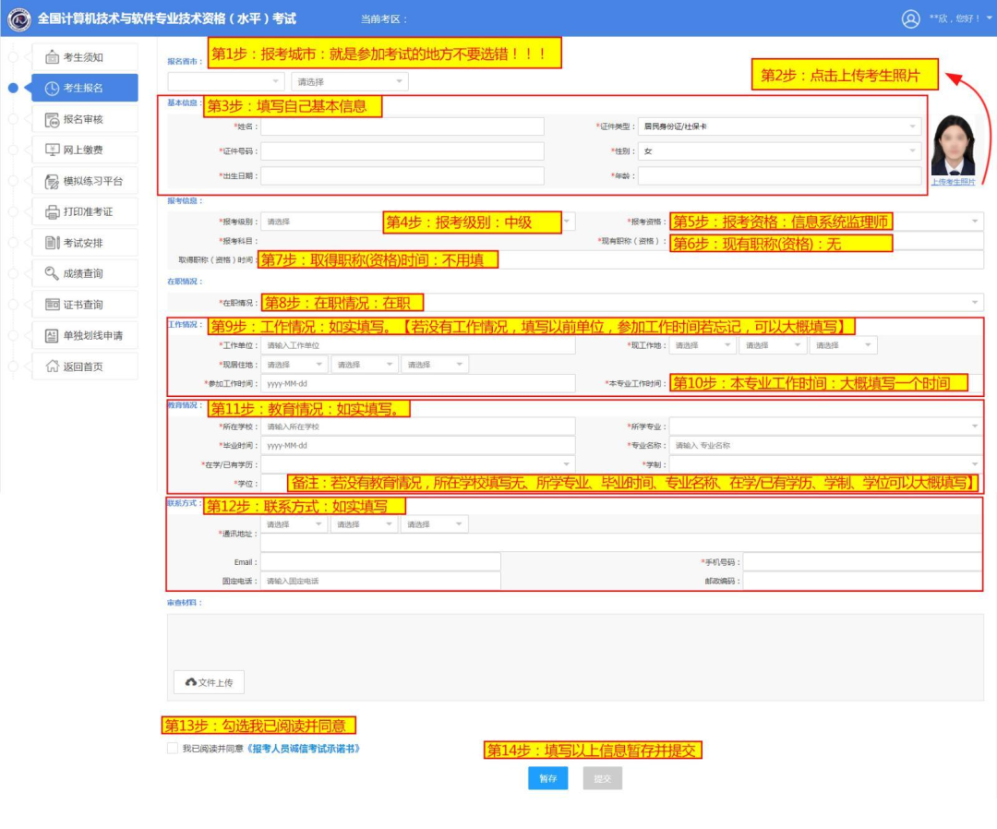Click the 提交 submit button
Image resolution: width=997 pixels, height=829 pixels.
pos(602,778)
